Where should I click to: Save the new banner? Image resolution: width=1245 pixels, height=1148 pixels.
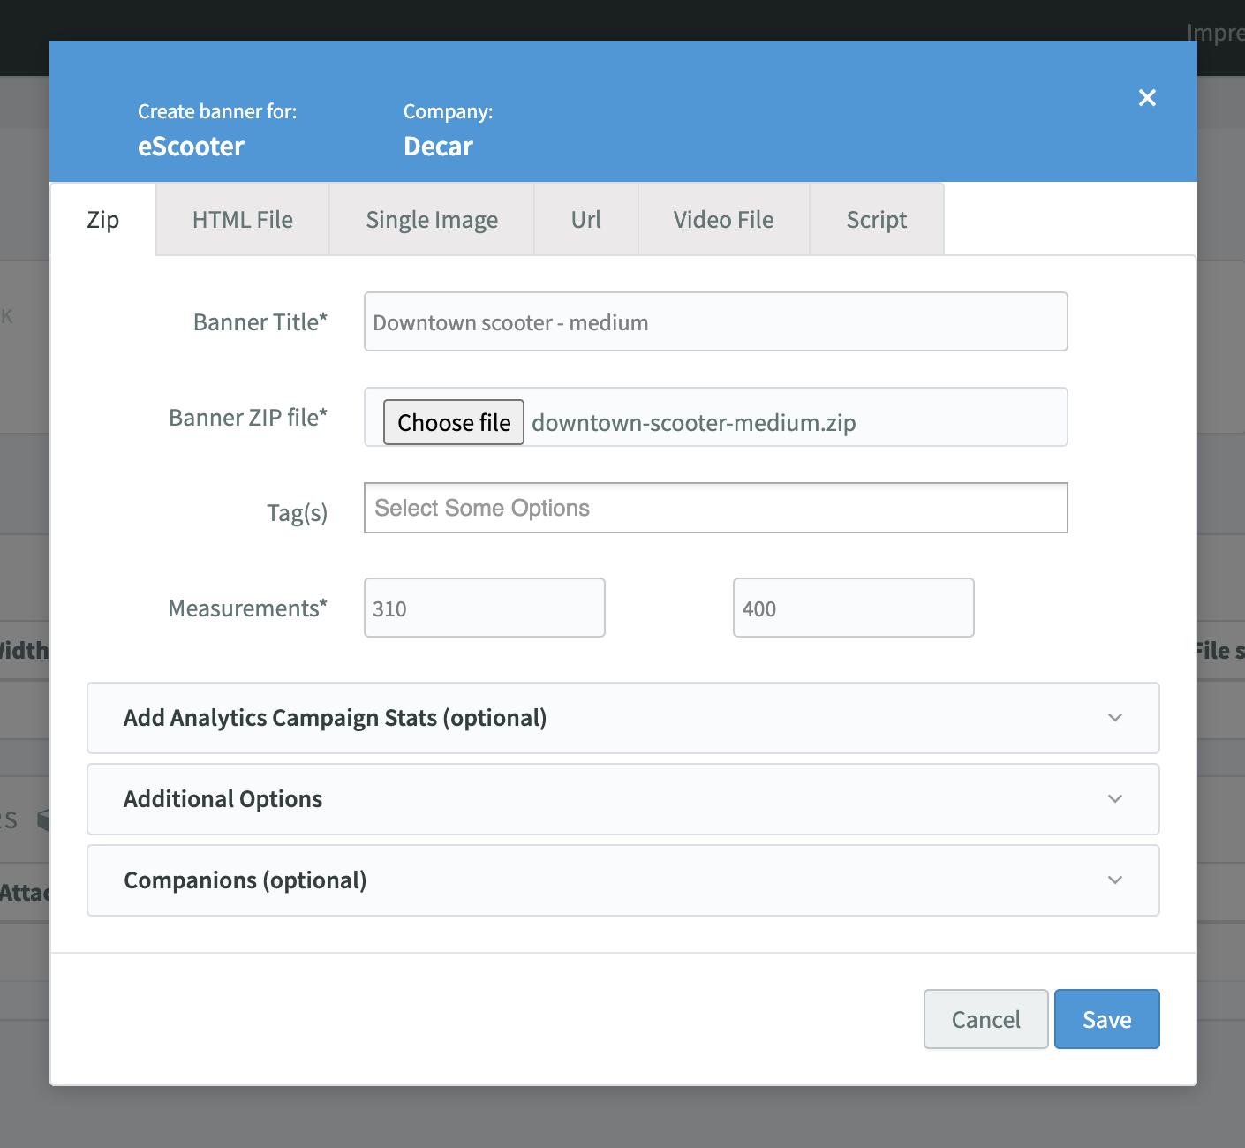coord(1106,1020)
